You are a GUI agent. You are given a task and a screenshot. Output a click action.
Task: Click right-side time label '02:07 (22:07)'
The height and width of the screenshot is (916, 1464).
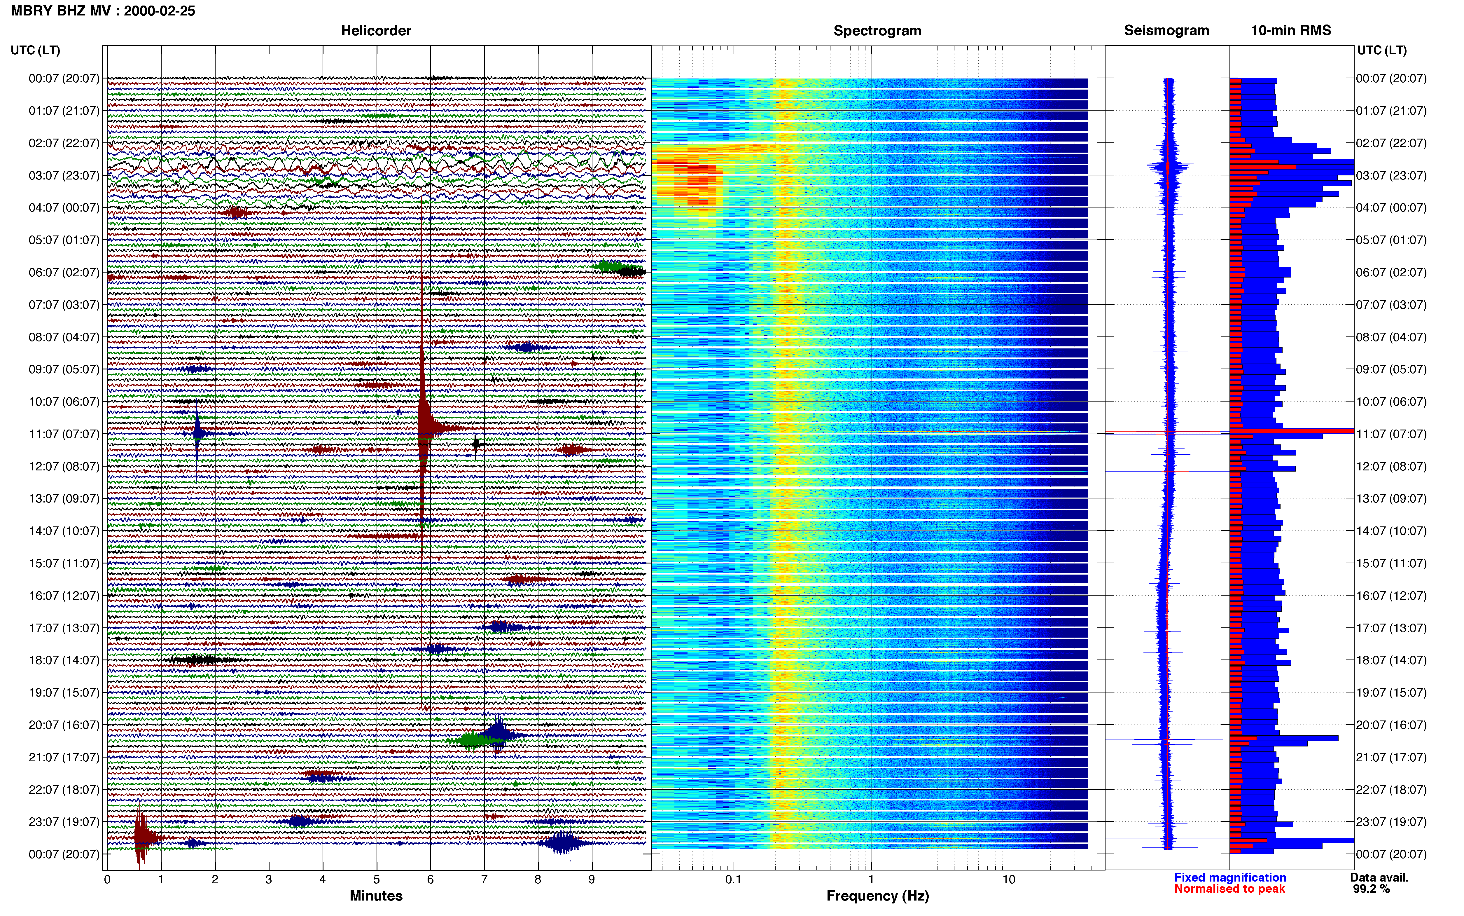(1391, 143)
